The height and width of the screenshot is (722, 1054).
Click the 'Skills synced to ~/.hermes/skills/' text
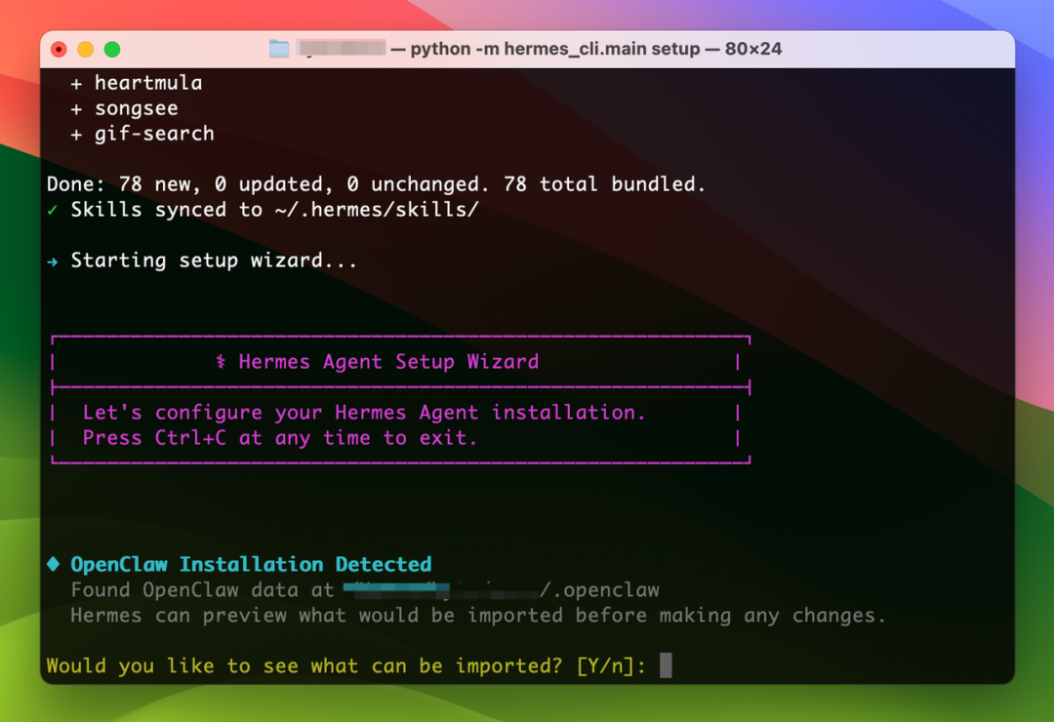pos(275,210)
